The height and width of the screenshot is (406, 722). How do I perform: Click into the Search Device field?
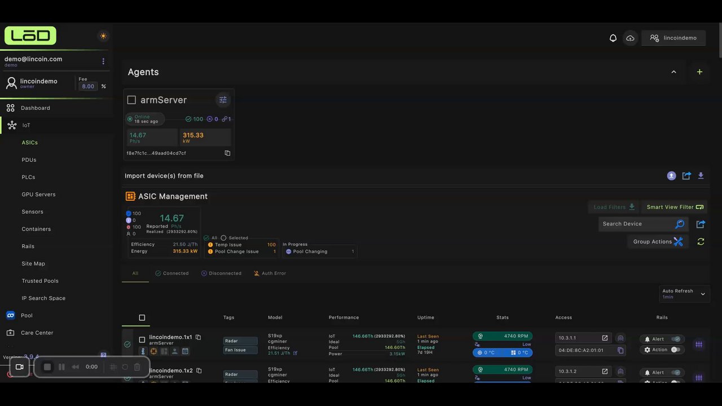pyautogui.click(x=637, y=224)
